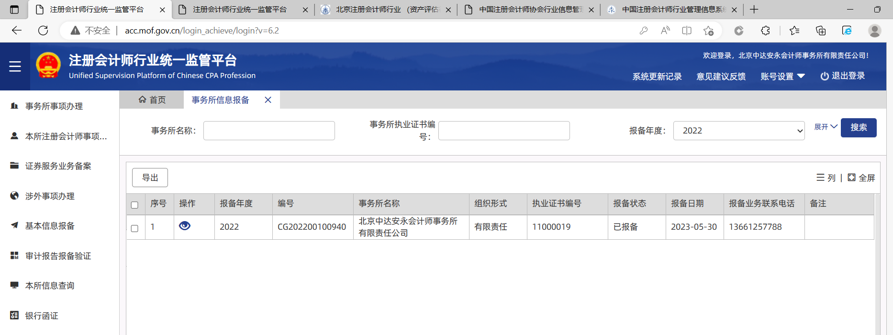Open 银行函证 in the sidebar
The height and width of the screenshot is (335, 893).
(x=42, y=316)
